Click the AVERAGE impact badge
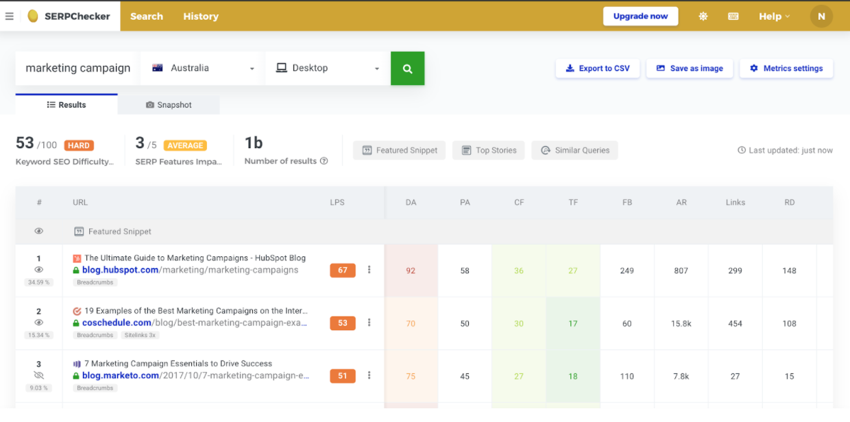This screenshot has width=850, height=422. pos(185,145)
